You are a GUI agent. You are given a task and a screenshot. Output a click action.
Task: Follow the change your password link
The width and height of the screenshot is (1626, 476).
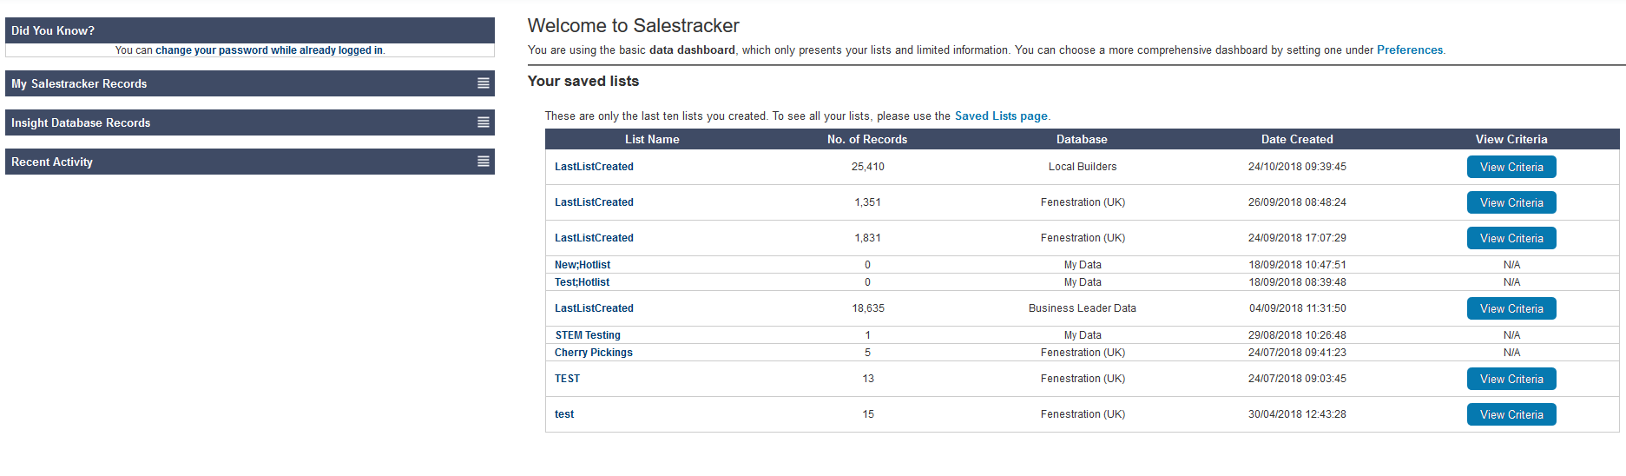(x=268, y=50)
